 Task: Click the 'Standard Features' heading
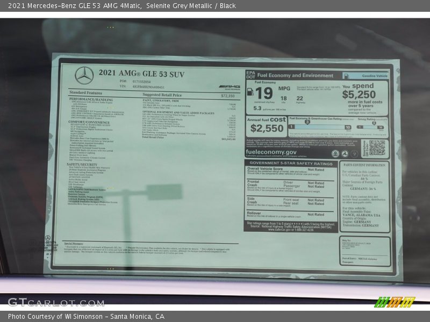(x=85, y=92)
